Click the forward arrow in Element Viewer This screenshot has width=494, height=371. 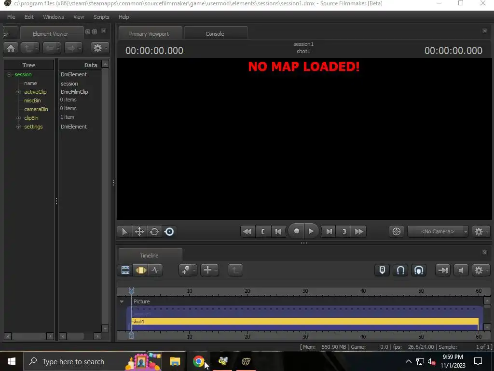point(73,48)
